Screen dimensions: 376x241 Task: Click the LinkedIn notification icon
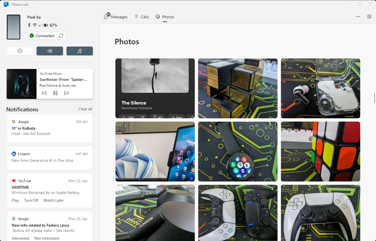pyautogui.click(x=14, y=154)
